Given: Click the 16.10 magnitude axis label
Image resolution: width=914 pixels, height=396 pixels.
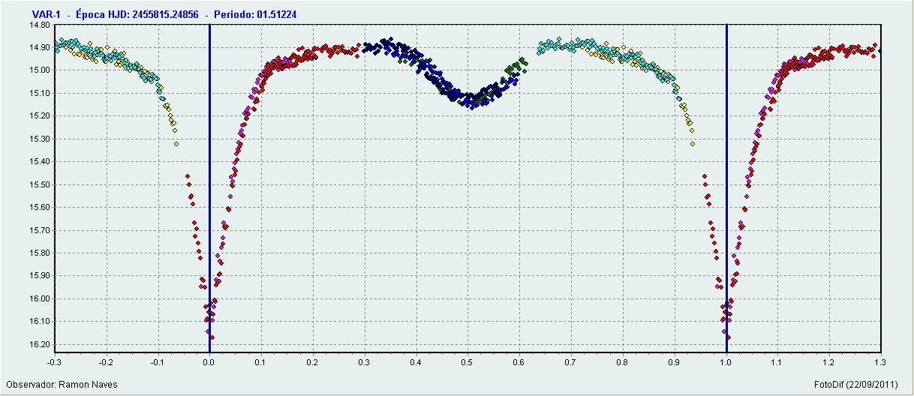Looking at the screenshot, I should (x=40, y=322).
